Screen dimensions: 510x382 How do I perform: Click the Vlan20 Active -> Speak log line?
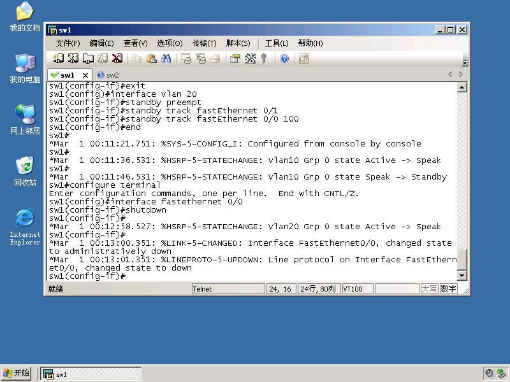(x=245, y=227)
